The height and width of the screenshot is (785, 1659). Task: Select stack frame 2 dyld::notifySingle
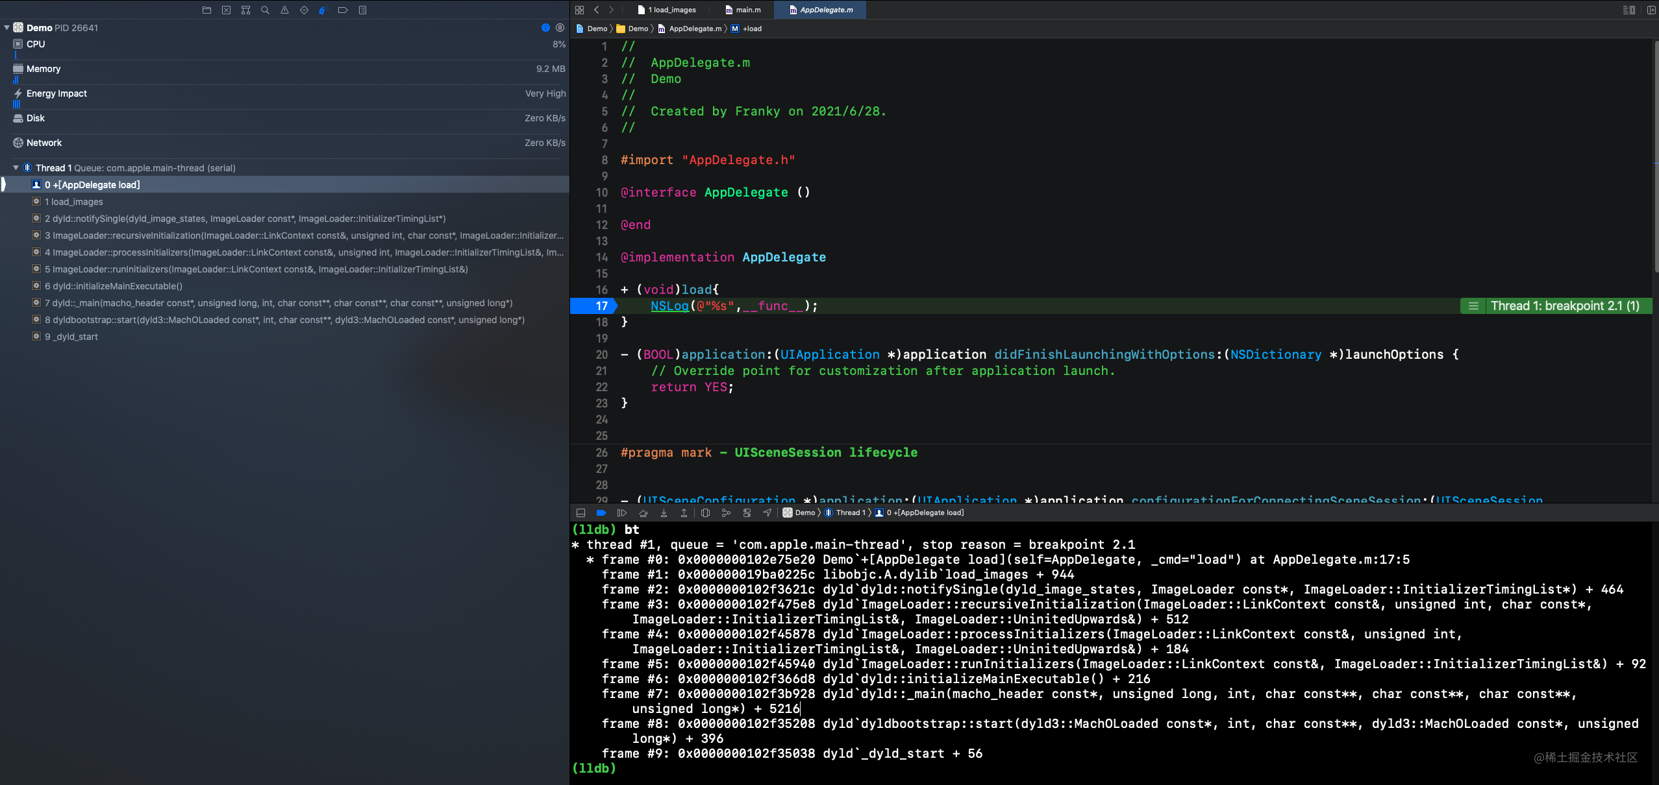pyautogui.click(x=284, y=219)
